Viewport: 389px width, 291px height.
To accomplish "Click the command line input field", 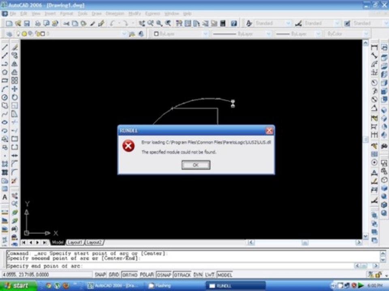I will (180, 266).
